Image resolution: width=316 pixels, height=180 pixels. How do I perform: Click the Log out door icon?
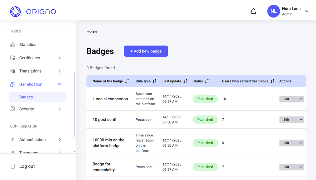[x=12, y=166]
